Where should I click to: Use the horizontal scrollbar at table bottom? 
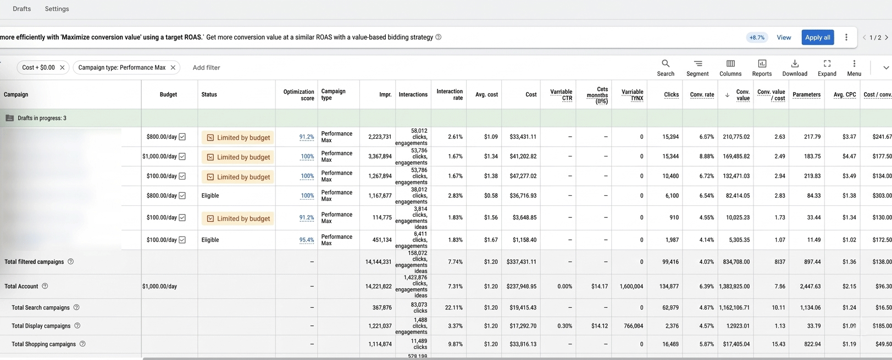point(517,358)
